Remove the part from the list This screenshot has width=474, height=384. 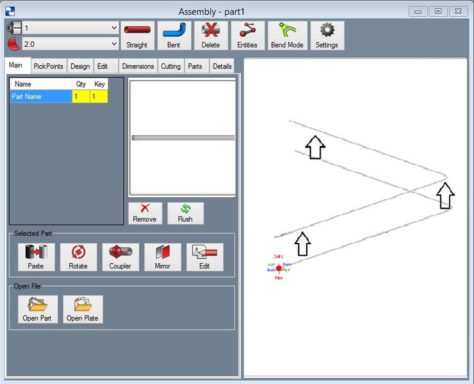[144, 213]
